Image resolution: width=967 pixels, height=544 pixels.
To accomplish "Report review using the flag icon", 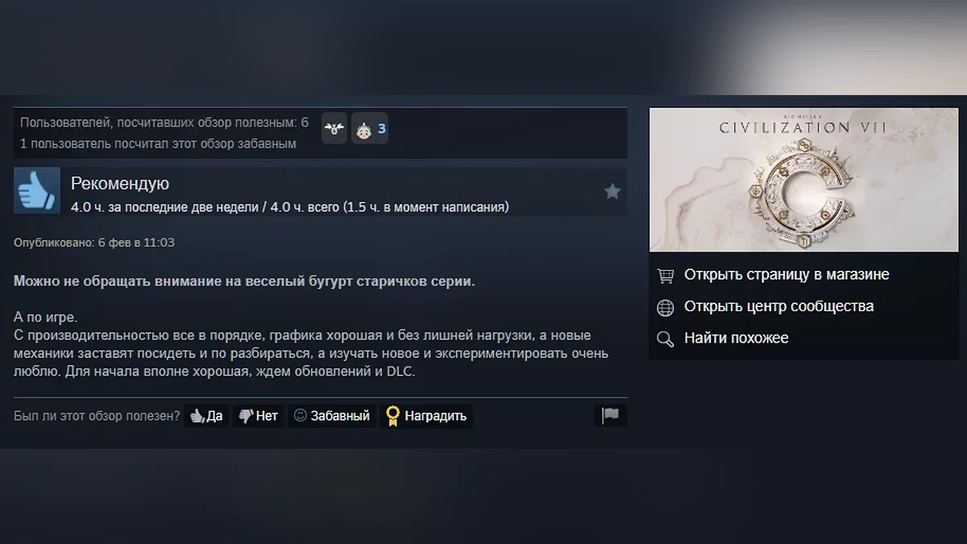I will (x=610, y=416).
